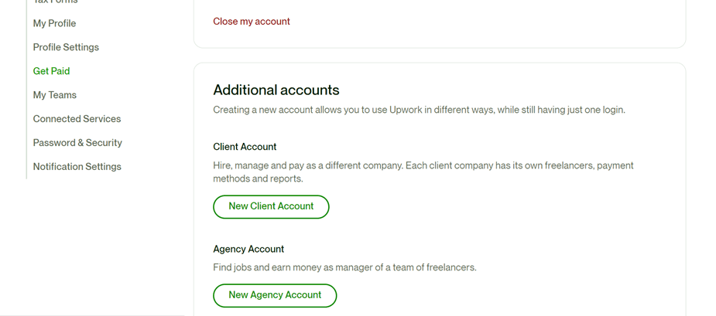The width and height of the screenshot is (716, 316).
Task: Navigate to Connected Services
Action: coord(77,119)
